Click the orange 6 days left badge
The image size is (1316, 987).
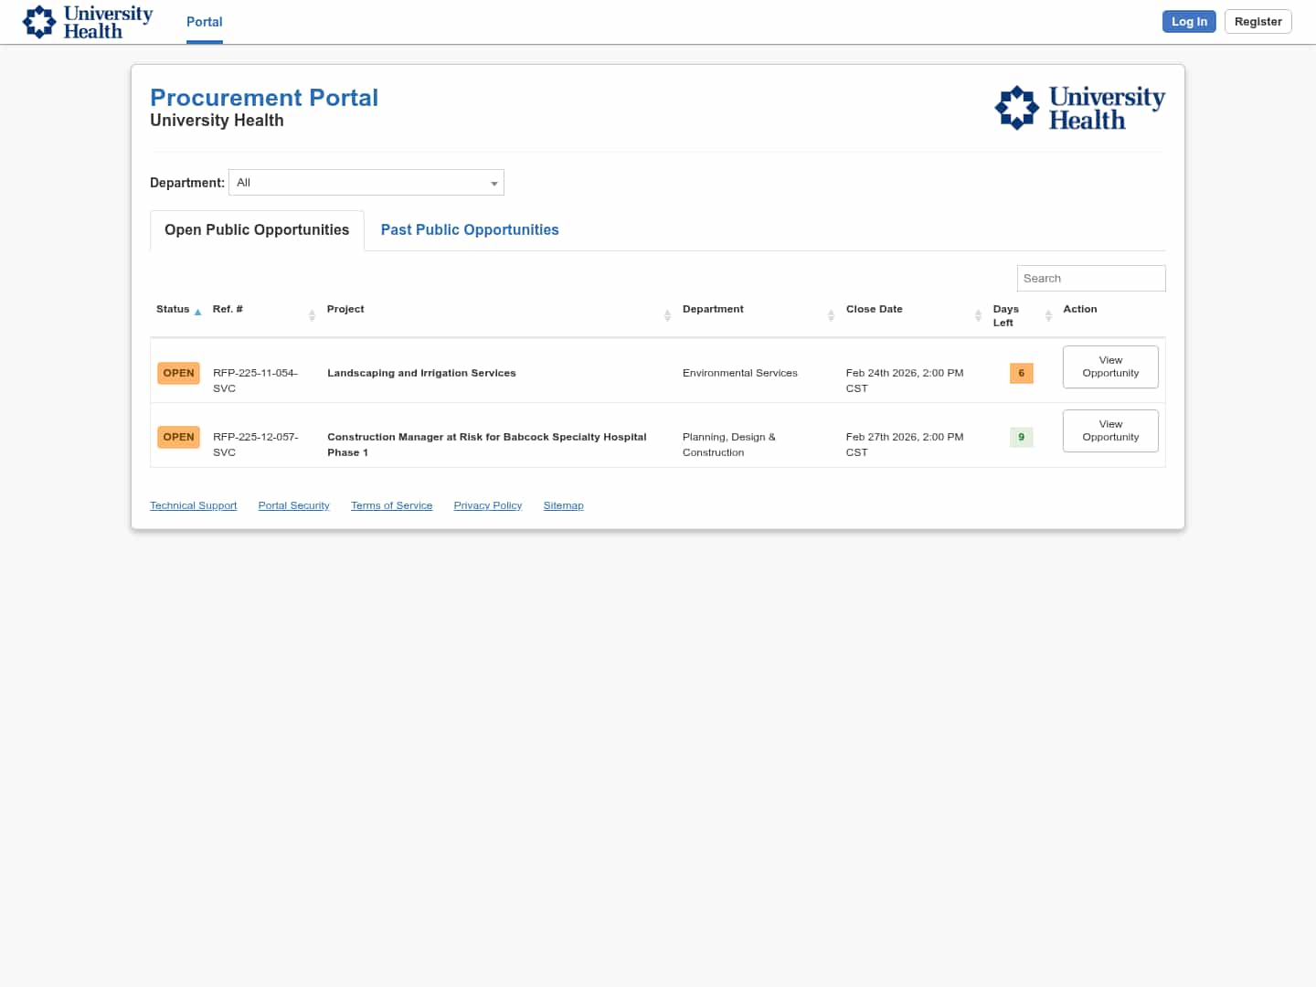[x=1021, y=373]
